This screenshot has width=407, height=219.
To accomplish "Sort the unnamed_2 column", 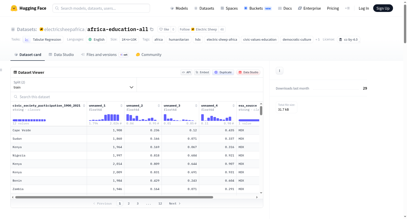I will pyautogui.click(x=159, y=106).
